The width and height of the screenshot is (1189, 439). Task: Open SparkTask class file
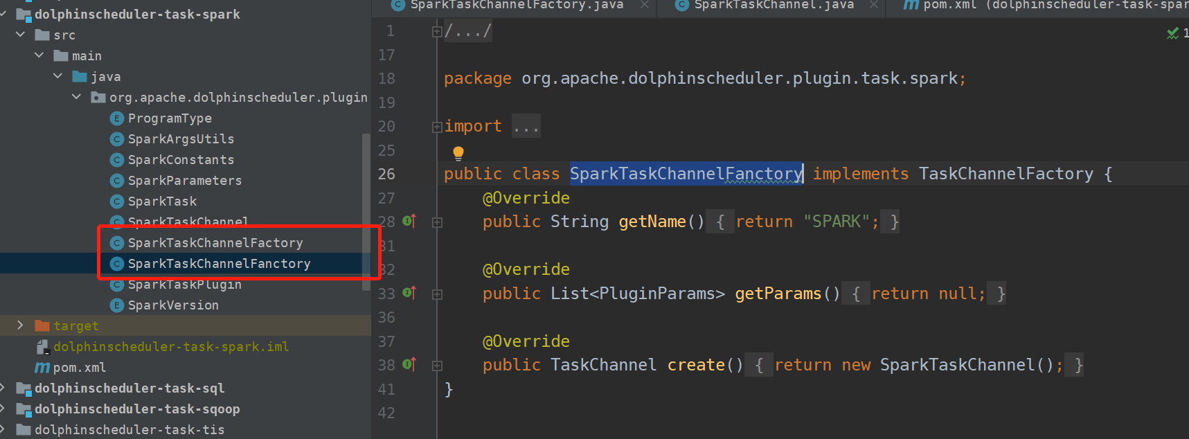tap(162, 201)
